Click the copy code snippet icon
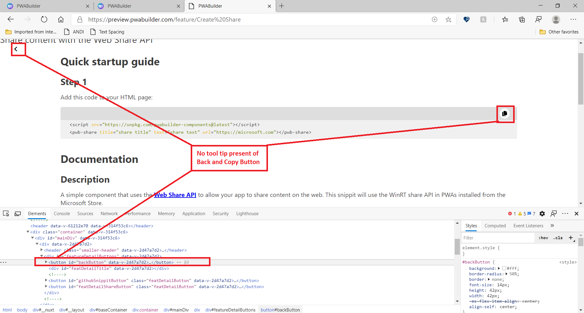This screenshot has height=313, width=584. pyautogui.click(x=505, y=114)
